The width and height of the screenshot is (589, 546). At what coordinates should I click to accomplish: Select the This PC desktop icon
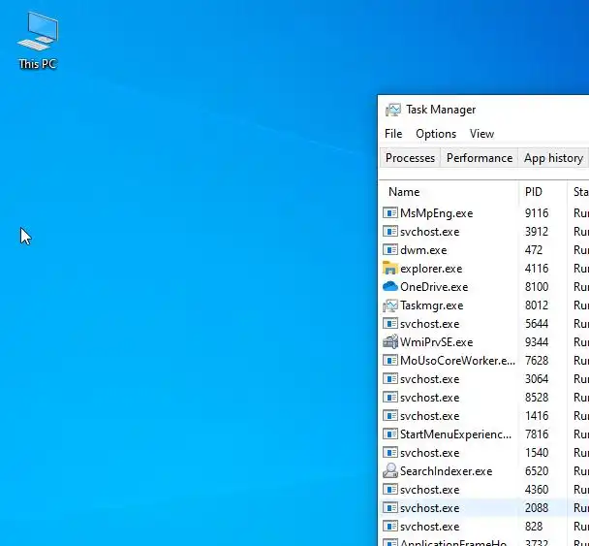pyautogui.click(x=38, y=41)
